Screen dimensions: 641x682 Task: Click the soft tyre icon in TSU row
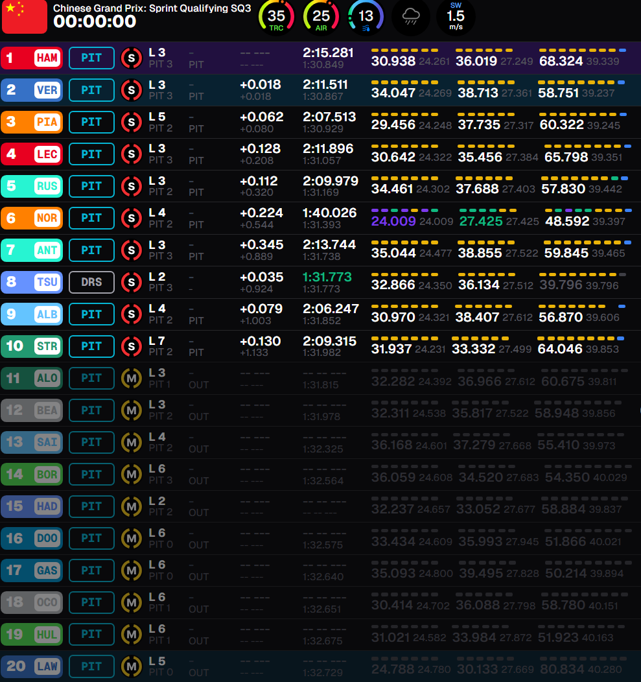132,282
